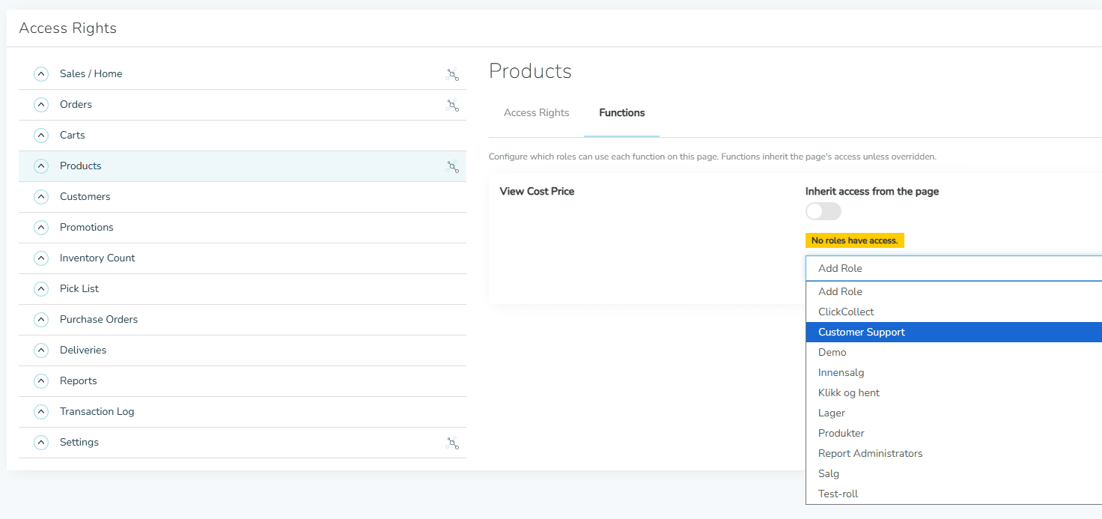Select Promotions page label

pos(87,228)
